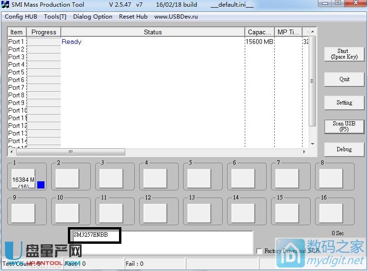Click the SMI app icon in title bar

pos(6,5)
